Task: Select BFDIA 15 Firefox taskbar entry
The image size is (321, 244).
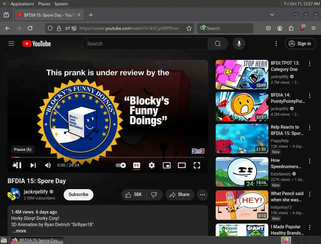Action: pos(37,240)
